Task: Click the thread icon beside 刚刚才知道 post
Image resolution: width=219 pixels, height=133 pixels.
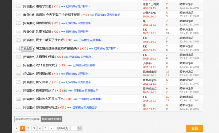Action: tap(19, 6)
